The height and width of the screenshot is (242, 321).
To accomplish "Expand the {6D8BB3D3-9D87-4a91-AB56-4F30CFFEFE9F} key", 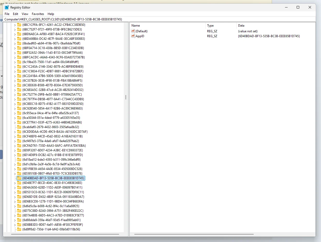I will tap(15, 225).
